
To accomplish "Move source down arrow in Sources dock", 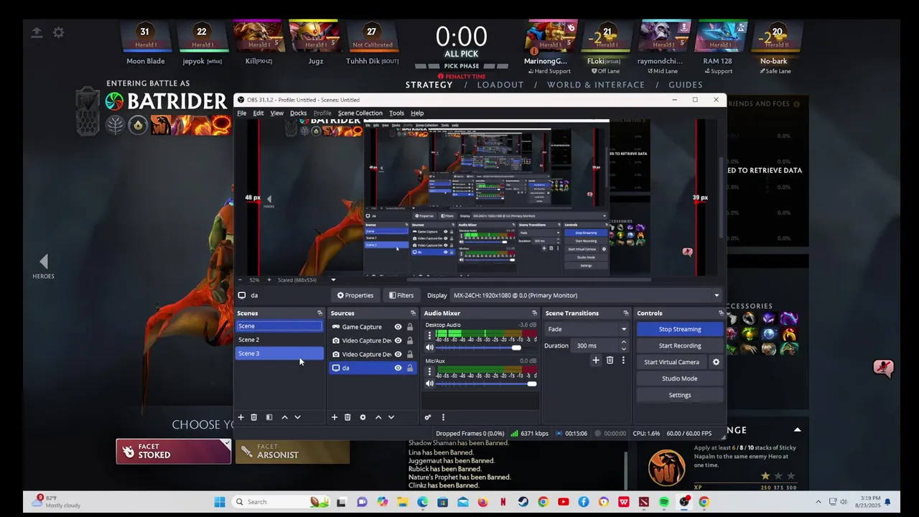I will [391, 417].
